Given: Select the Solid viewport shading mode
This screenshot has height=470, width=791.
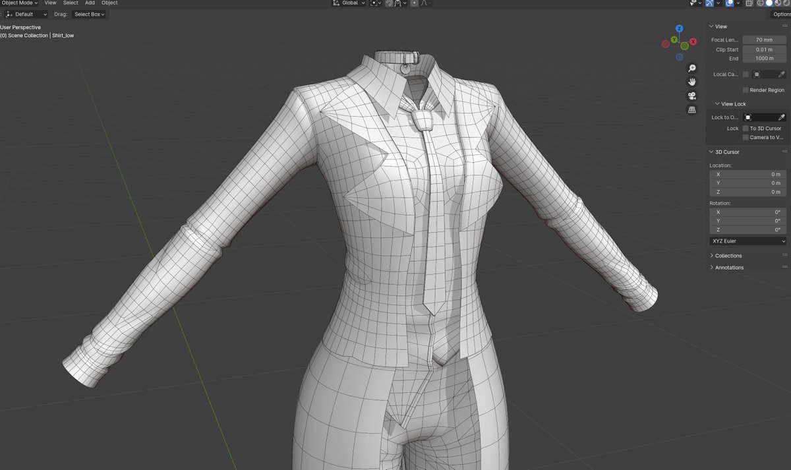Looking at the screenshot, I should pyautogui.click(x=769, y=3).
